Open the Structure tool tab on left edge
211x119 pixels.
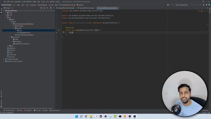[1, 94]
